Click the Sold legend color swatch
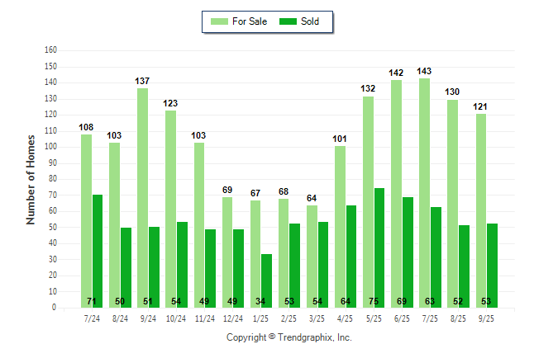Viewport: 534px width, 358px height. tap(289, 21)
